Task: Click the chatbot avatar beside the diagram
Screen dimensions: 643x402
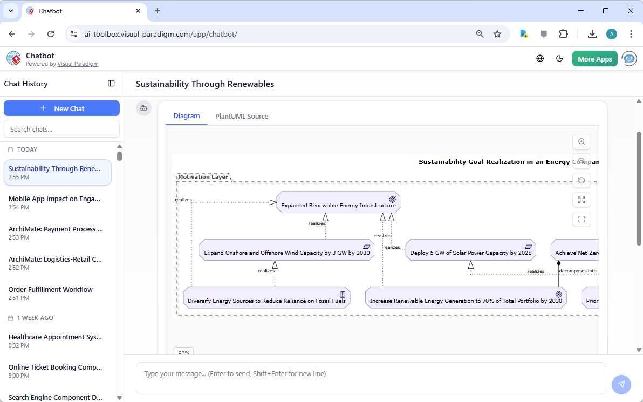Action: 143,108
